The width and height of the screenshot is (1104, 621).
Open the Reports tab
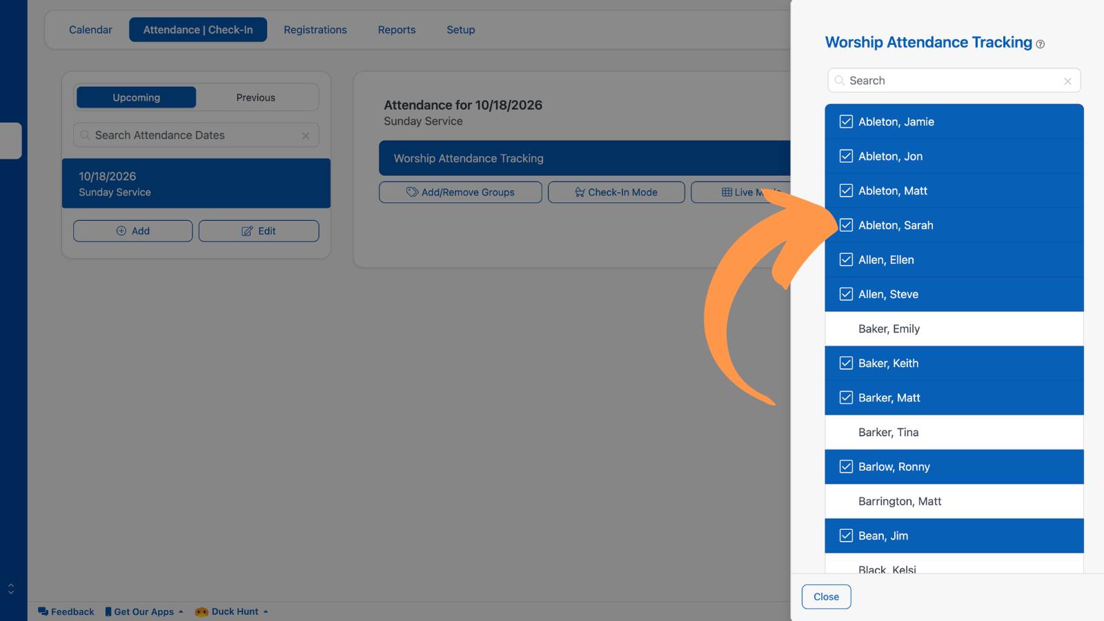pos(397,30)
